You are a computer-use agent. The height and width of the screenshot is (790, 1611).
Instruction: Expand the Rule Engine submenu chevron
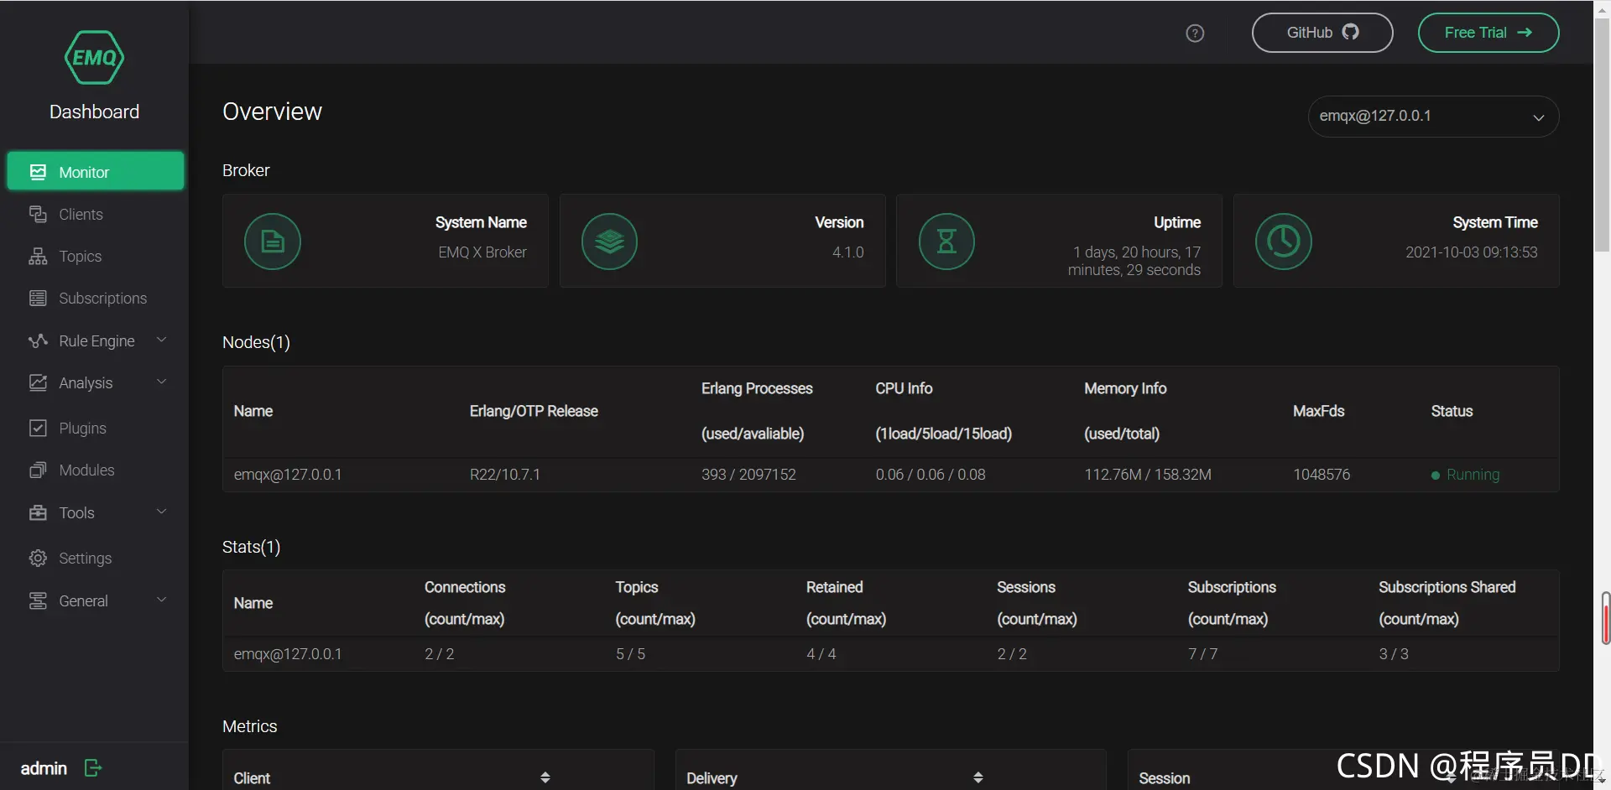pos(162,340)
